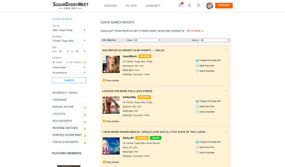The image size is (285, 167).
Task: Click the lock icon beside Annual Income
Action: pyautogui.click(x=85, y=107)
